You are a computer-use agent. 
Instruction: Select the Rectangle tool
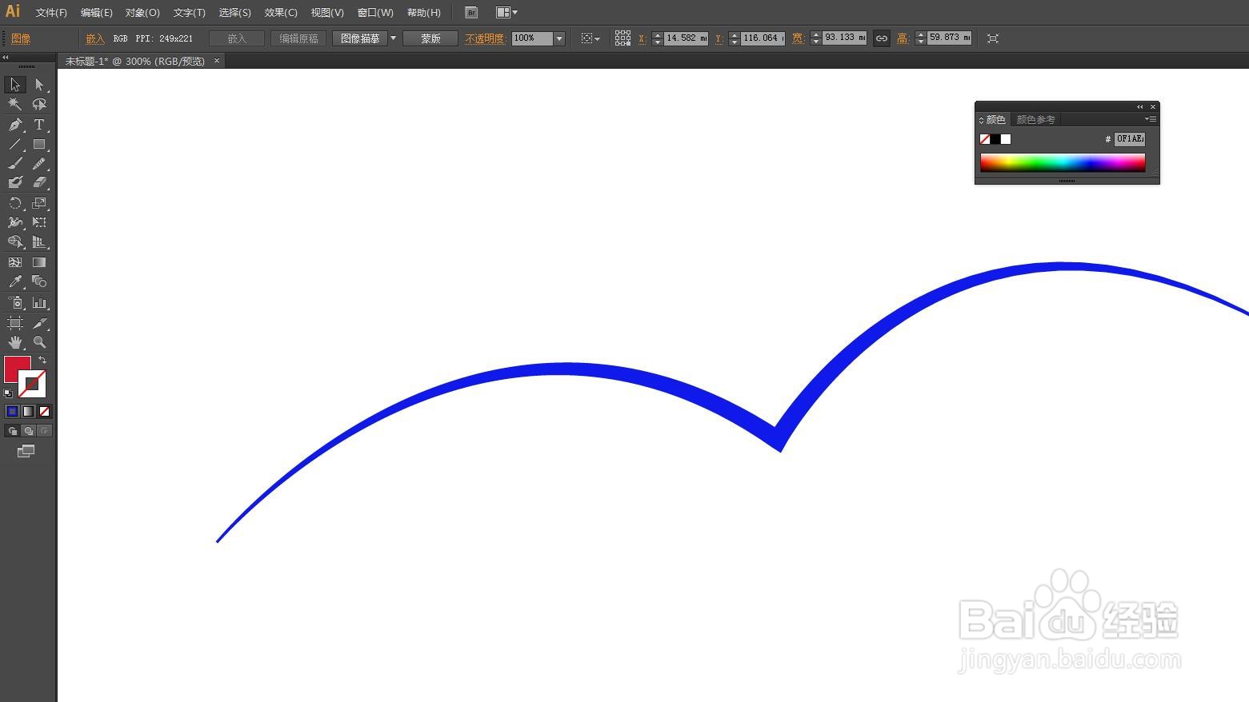39,145
